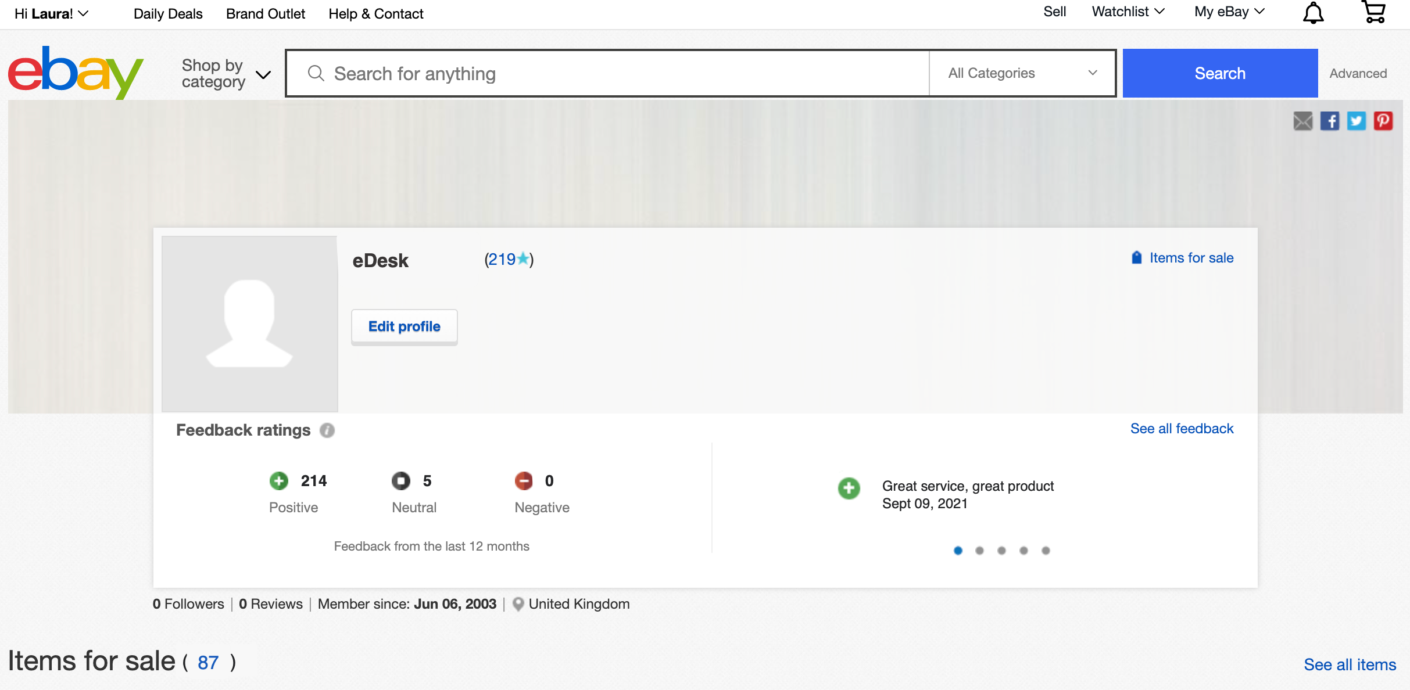Click the green plus beside 'Great service' comment
Screen dimensions: 1410x690
(x=849, y=488)
